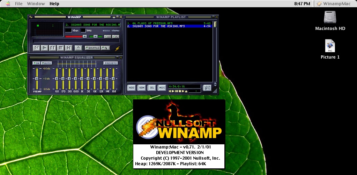Click the PREAMP slider handle

(x=37, y=78)
